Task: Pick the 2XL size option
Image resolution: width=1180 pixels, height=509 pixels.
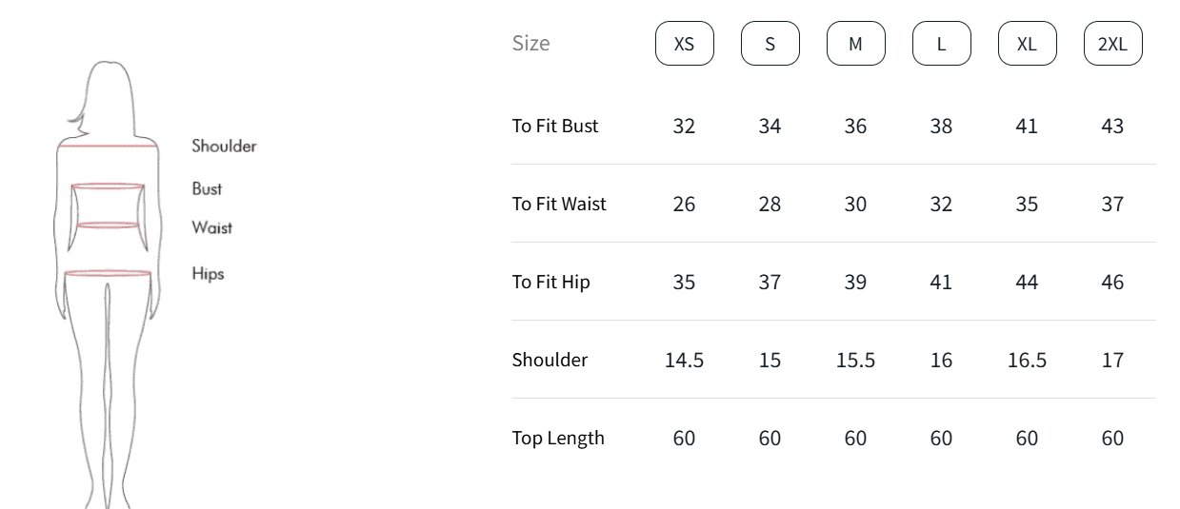Action: pyautogui.click(x=1112, y=44)
